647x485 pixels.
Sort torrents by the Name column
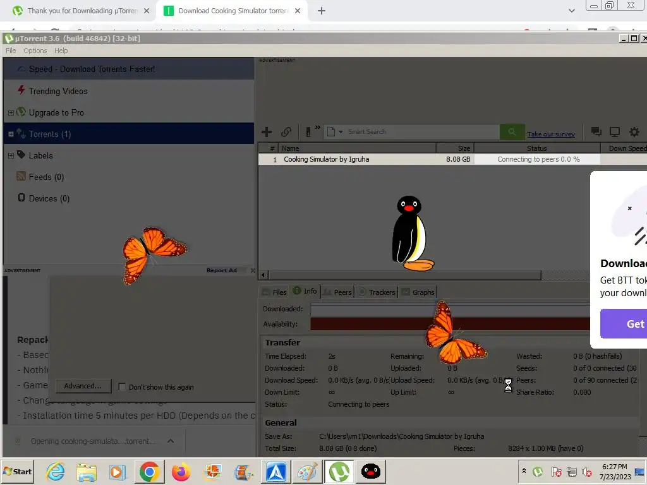click(357, 148)
